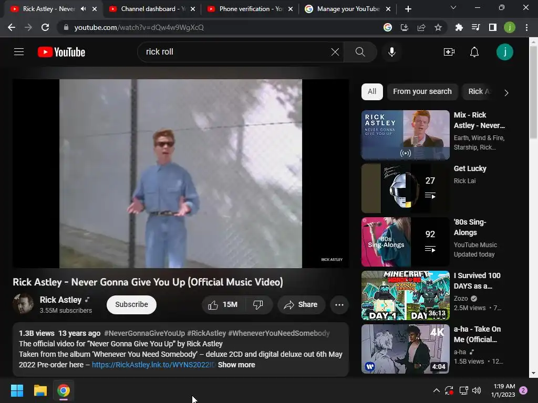Click the Google icon in address bar

[387, 27]
